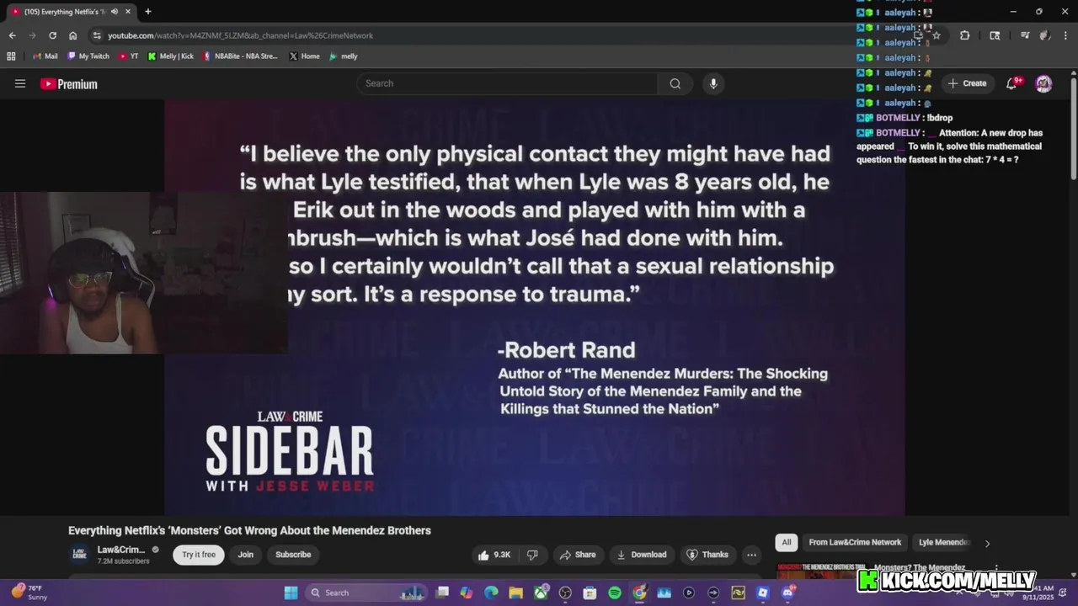Mute the tab via speaker icon
This screenshot has height=606, width=1078.
[115, 12]
